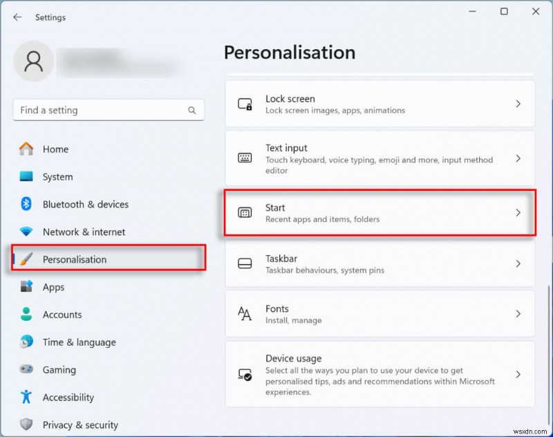The image size is (553, 437).
Task: Click the Gaming controller icon
Action: [x=26, y=369]
